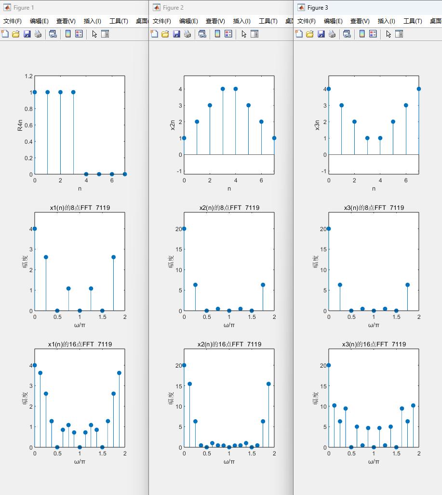The width and height of the screenshot is (442, 495).
Task: Click title 'x1(n)的8点FFT 7119'
Action: (80, 208)
